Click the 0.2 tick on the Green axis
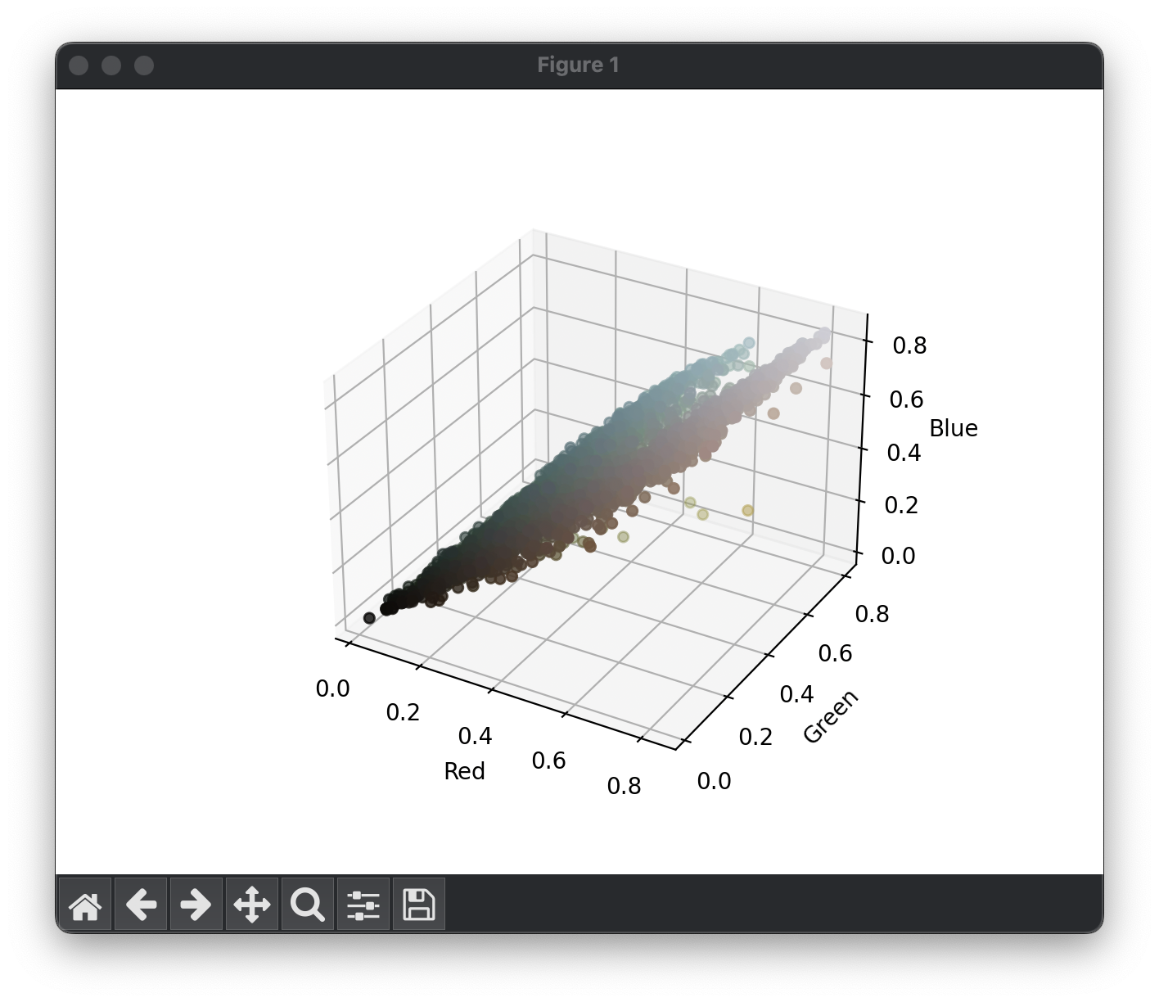Screen dimensions: 1159x1002 click(x=755, y=737)
